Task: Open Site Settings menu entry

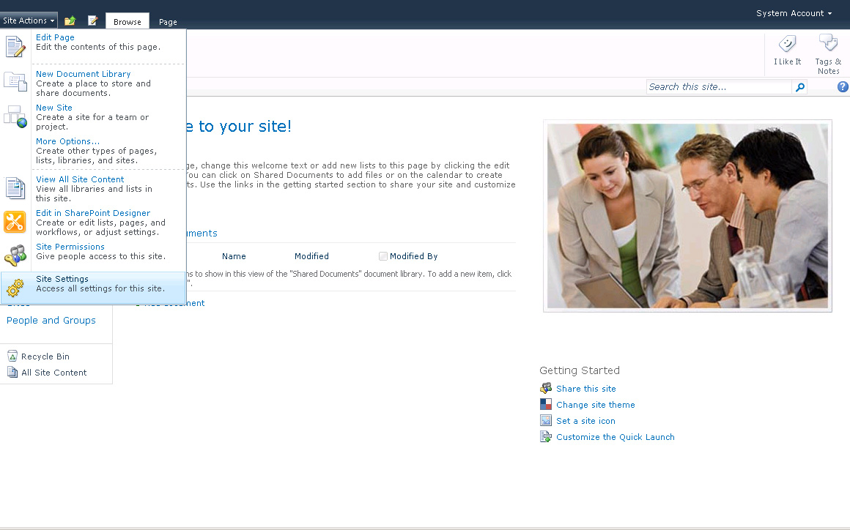Action: pyautogui.click(x=93, y=288)
